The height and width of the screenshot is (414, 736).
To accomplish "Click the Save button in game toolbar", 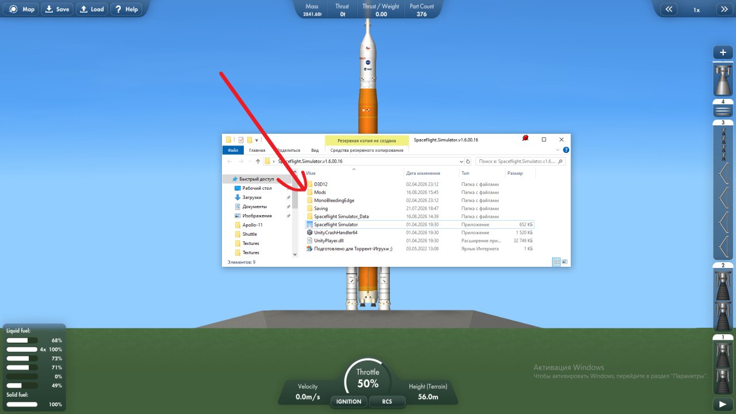I will (x=57, y=9).
